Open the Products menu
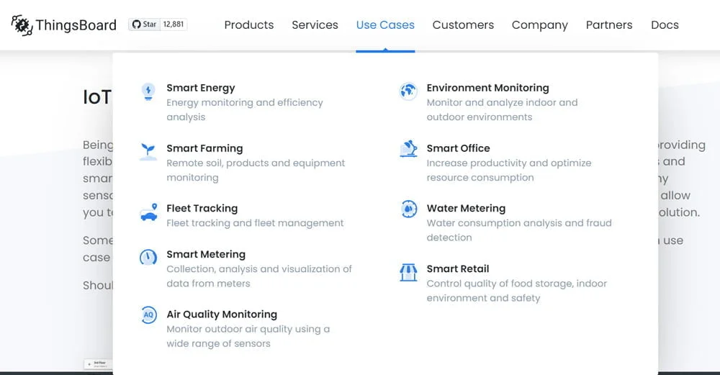Viewport: 720px width, 375px height. [249, 24]
